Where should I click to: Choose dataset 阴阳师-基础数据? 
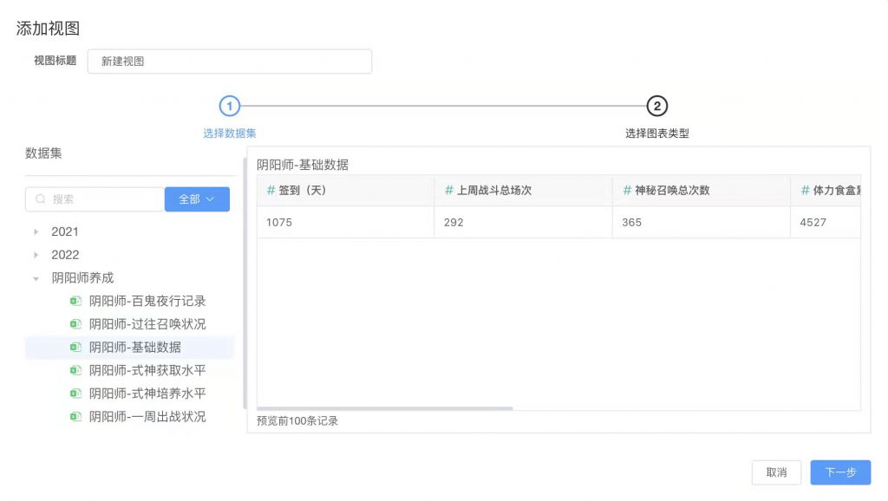click(x=134, y=348)
